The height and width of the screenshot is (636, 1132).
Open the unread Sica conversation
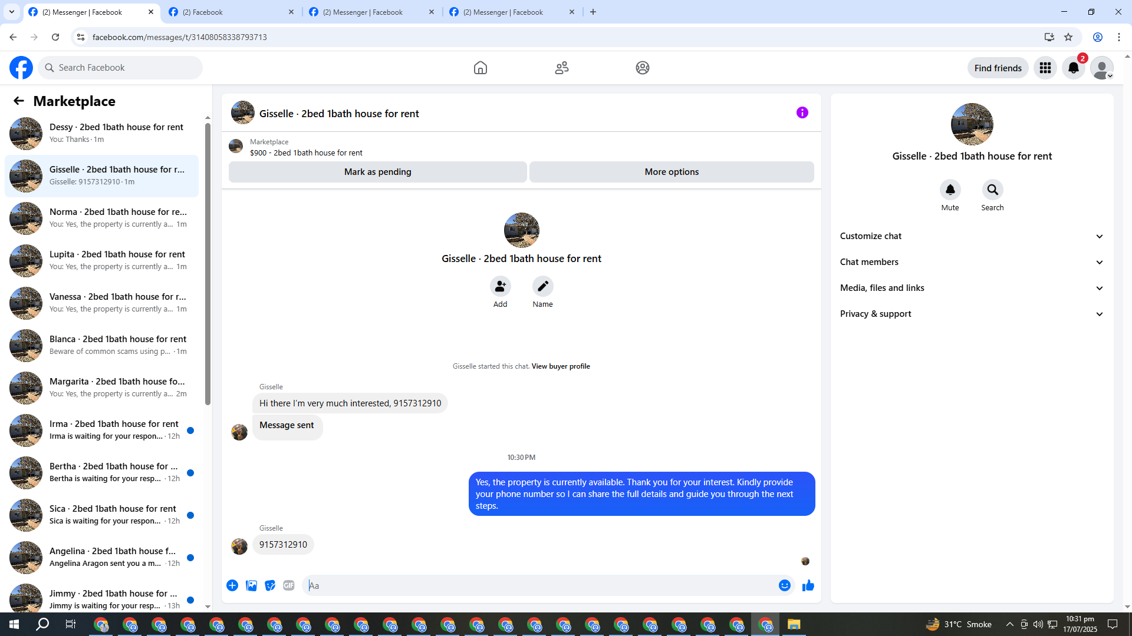(101, 515)
